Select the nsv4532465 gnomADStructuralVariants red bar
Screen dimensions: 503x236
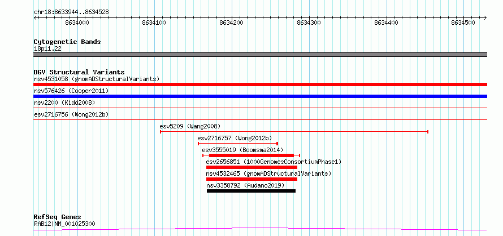click(x=251, y=179)
